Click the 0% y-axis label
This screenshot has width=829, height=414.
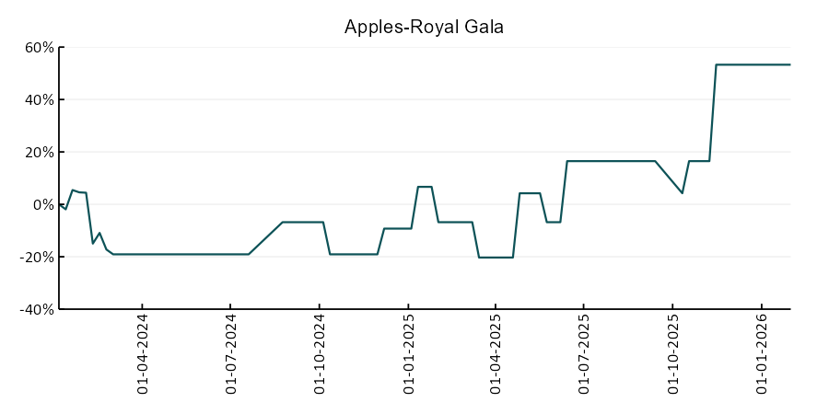click(41, 204)
